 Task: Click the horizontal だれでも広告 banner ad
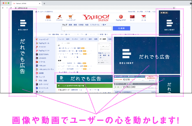tap(84, 78)
